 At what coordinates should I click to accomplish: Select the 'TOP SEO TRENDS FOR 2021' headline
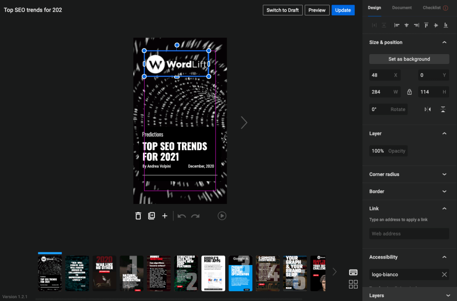click(x=175, y=151)
